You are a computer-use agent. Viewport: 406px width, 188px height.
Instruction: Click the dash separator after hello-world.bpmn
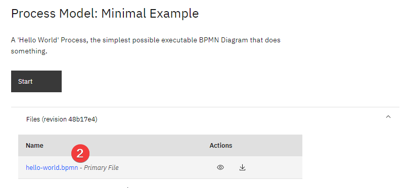click(81, 168)
